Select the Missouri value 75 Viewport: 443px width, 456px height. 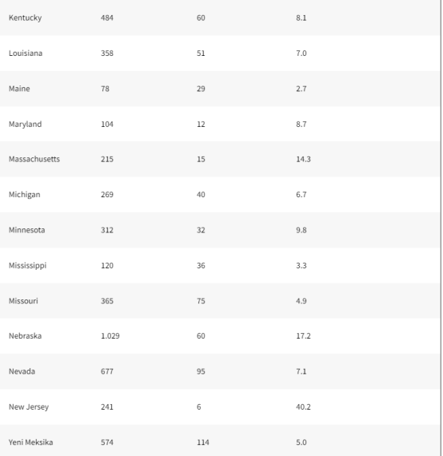pos(201,301)
